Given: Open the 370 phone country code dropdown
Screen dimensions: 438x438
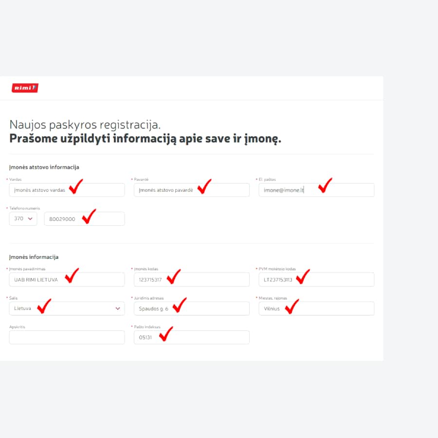Looking at the screenshot, I should coord(23,219).
